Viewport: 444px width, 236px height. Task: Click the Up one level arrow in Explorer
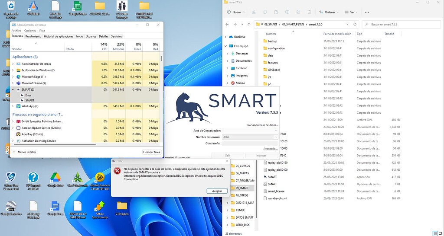point(249,25)
